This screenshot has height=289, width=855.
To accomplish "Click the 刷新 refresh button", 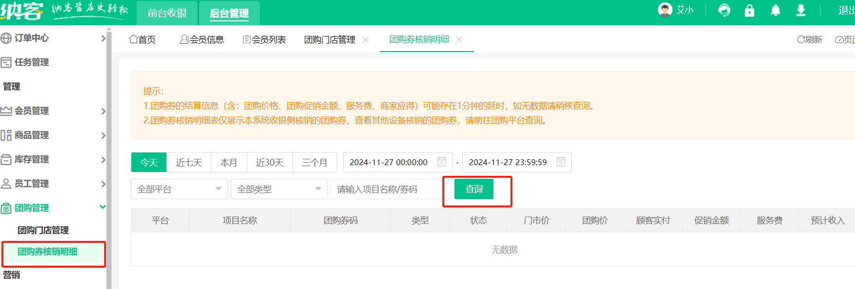I will point(810,39).
